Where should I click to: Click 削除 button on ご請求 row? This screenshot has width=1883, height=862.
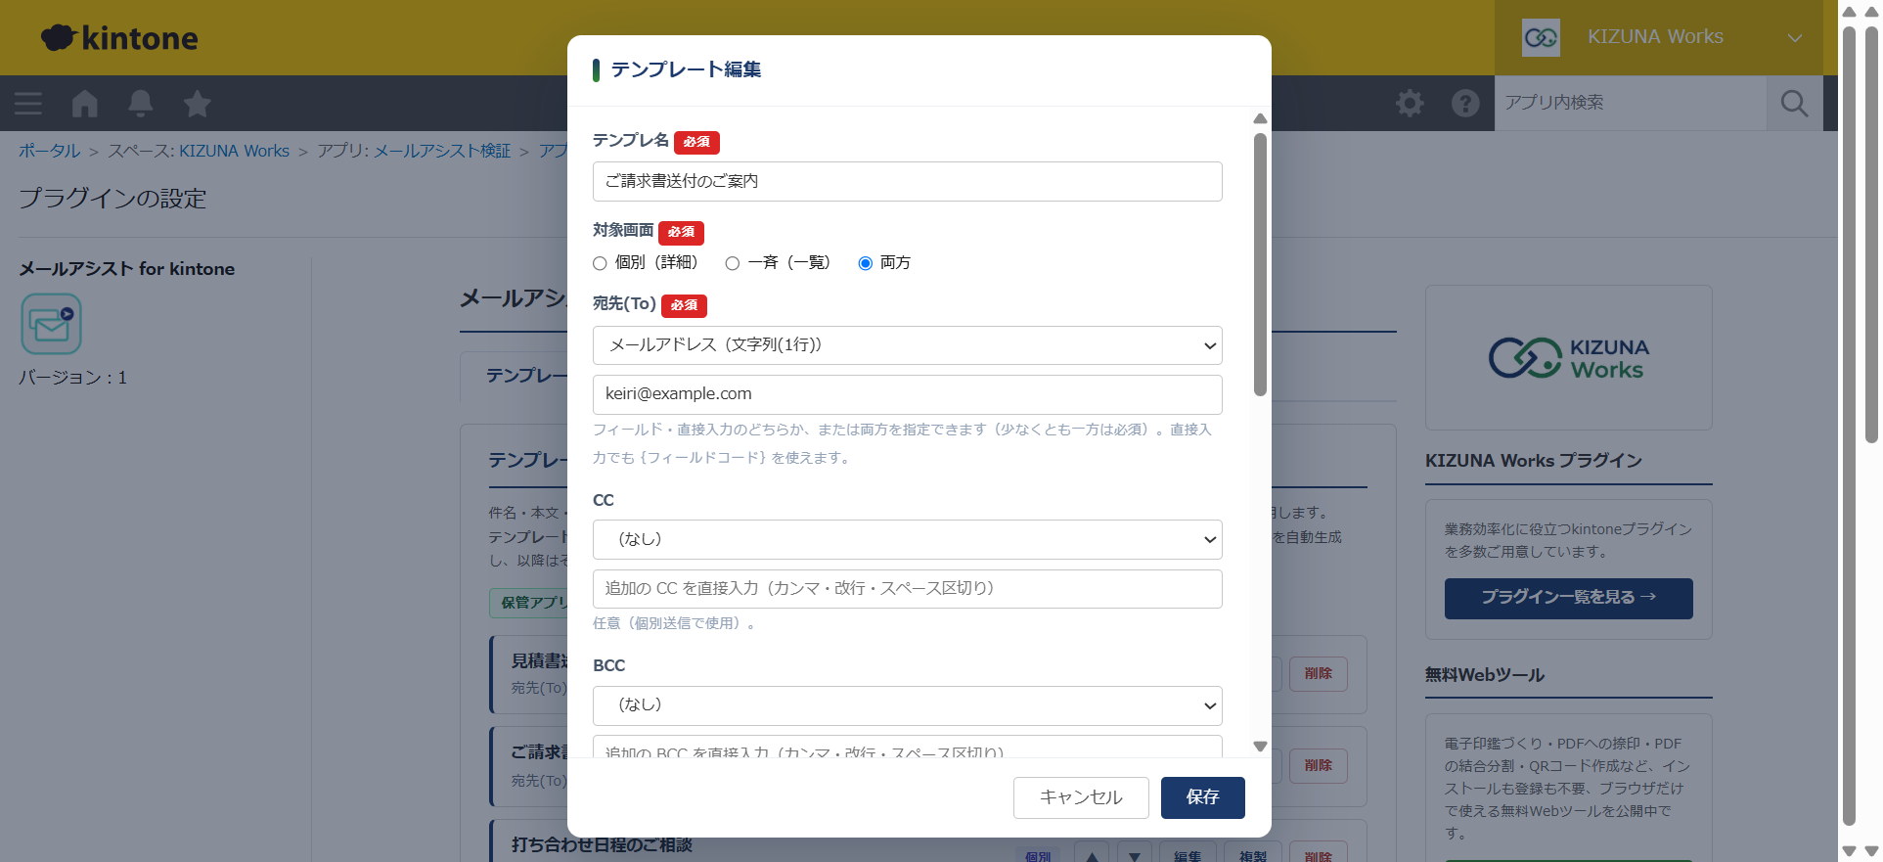1318,766
